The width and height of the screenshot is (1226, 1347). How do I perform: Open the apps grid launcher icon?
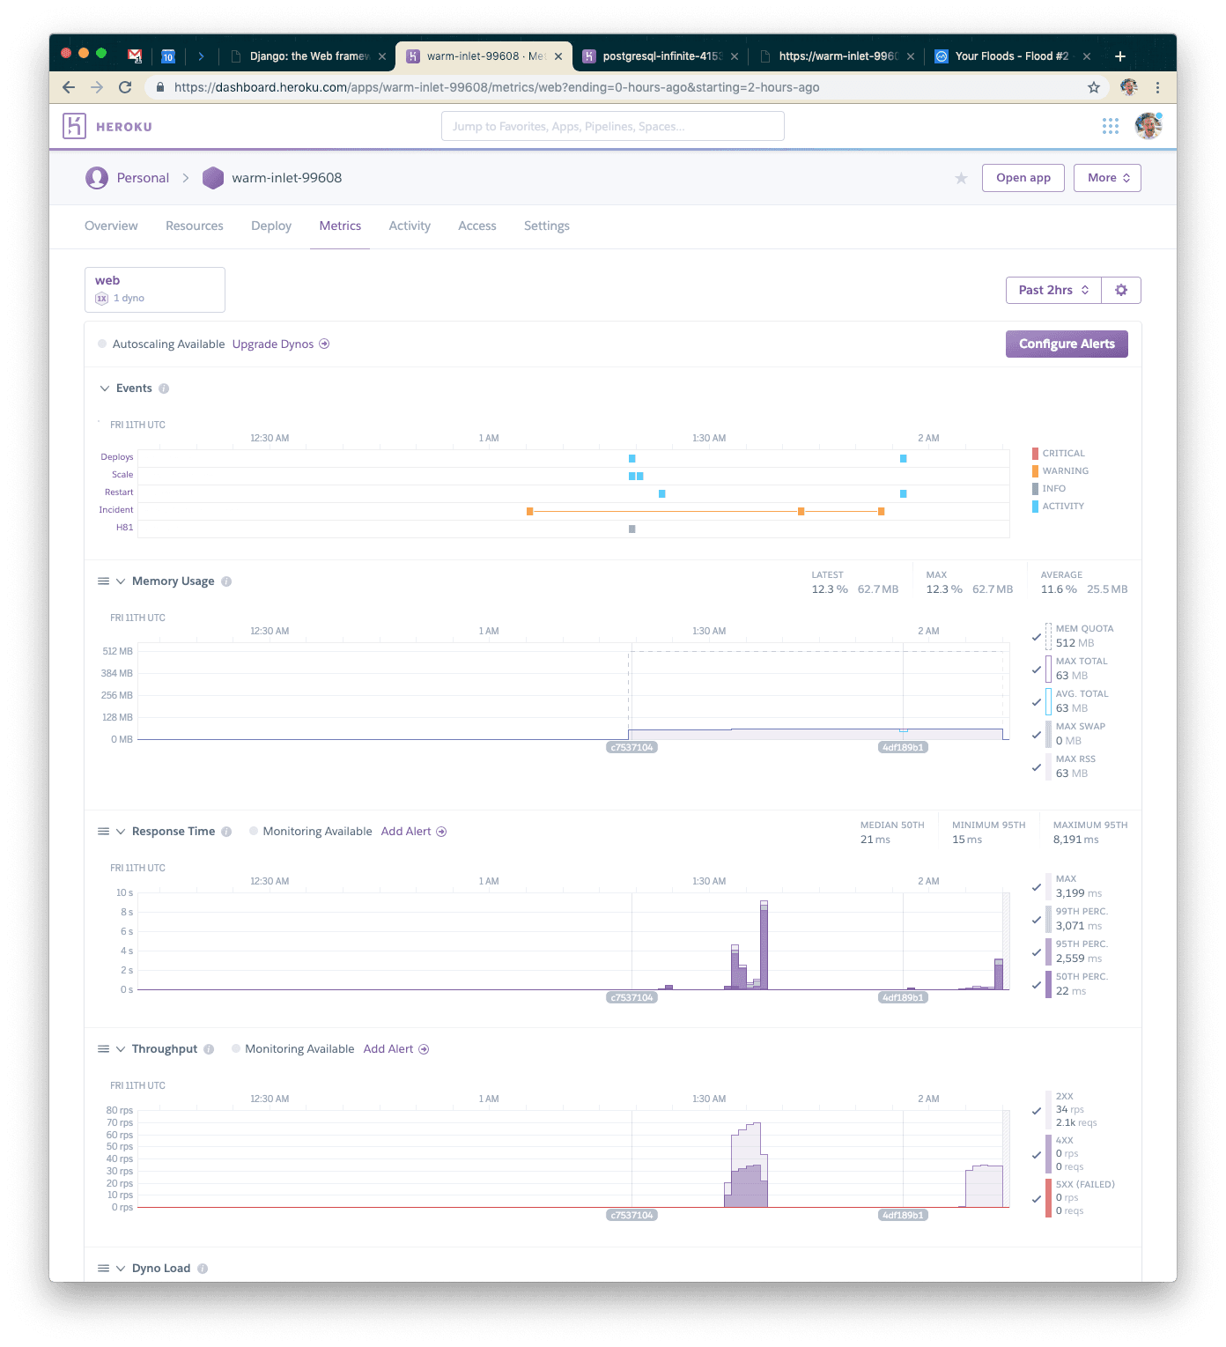[1110, 126]
